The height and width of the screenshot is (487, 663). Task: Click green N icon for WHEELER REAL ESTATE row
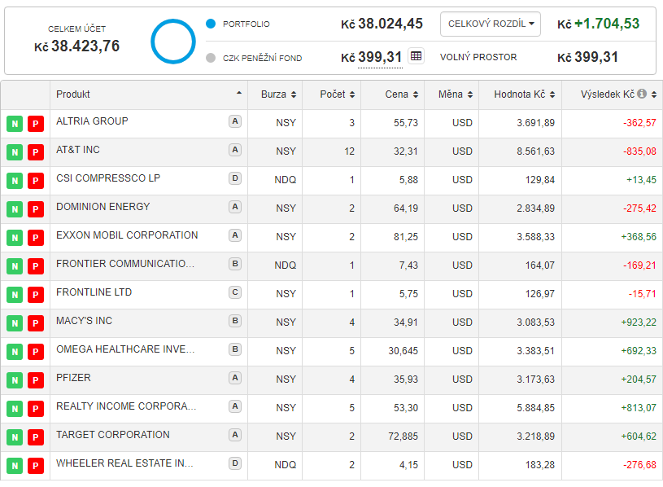[x=15, y=466]
